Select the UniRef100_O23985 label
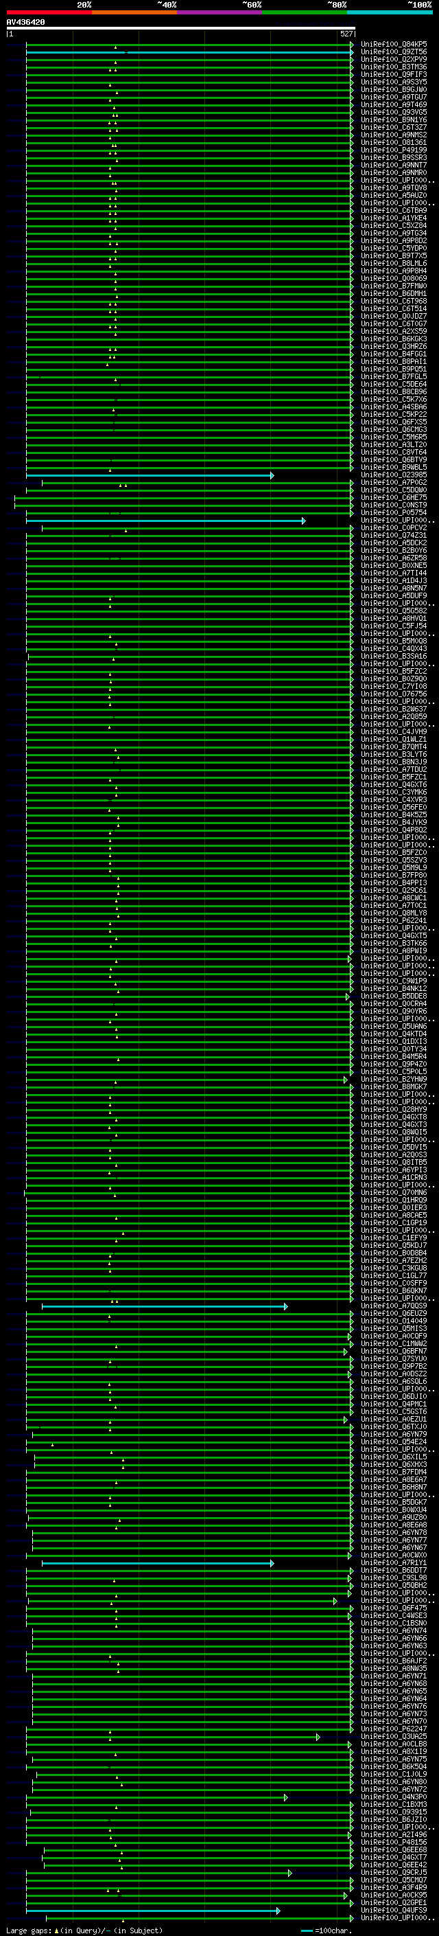This screenshot has height=1936, width=439. pyautogui.click(x=394, y=475)
